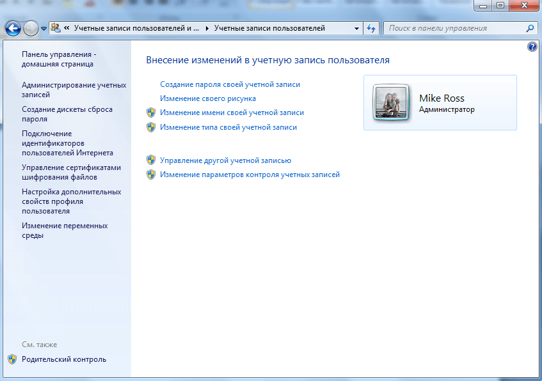This screenshot has width=542, height=381.
Task: Click the Back navigation arrow button
Action: [13, 28]
